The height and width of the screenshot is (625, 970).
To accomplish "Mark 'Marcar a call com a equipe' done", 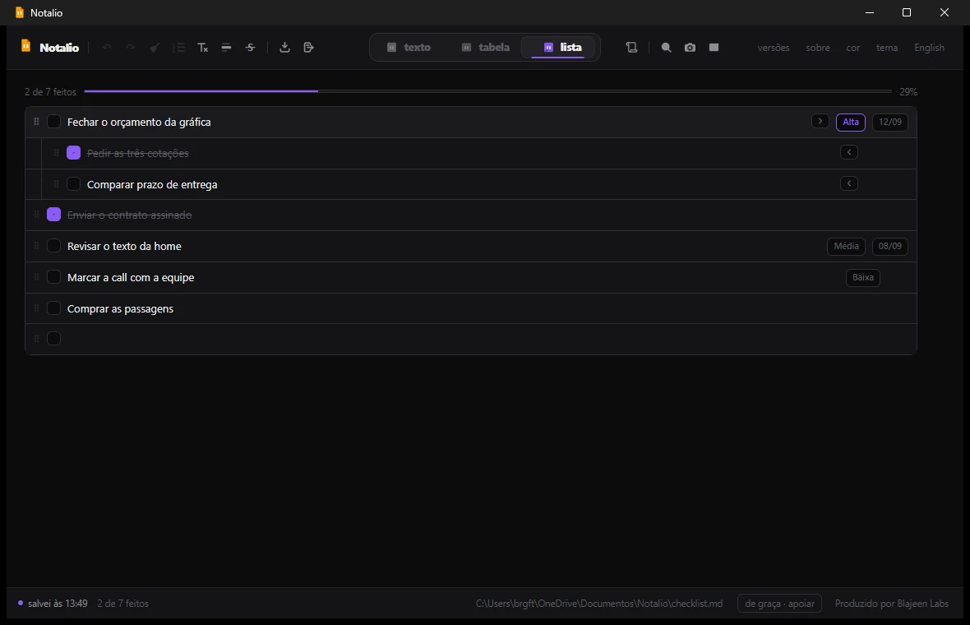I will (x=53, y=277).
